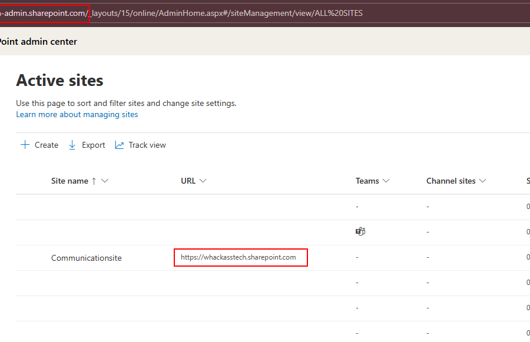The image size is (530, 342).
Task: Click the browser address bar URL
Action: coord(181,13)
